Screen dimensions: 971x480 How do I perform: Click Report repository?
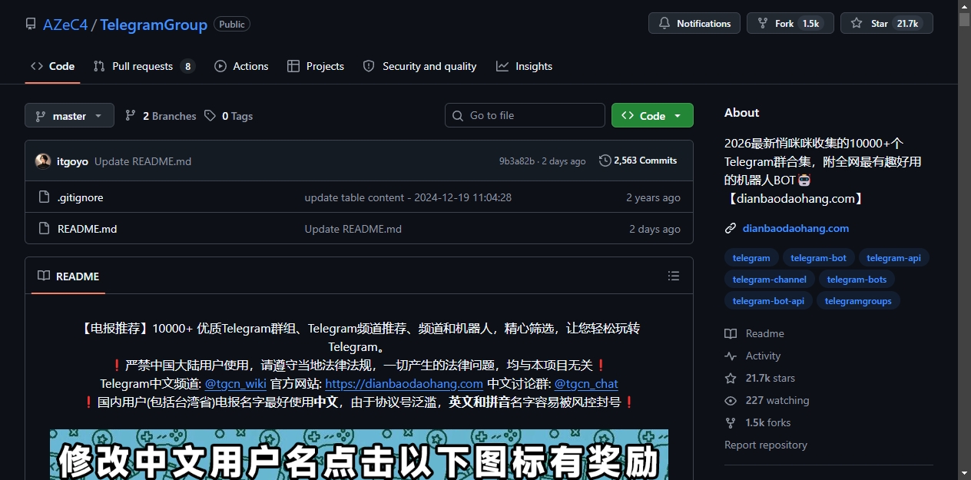coord(765,445)
